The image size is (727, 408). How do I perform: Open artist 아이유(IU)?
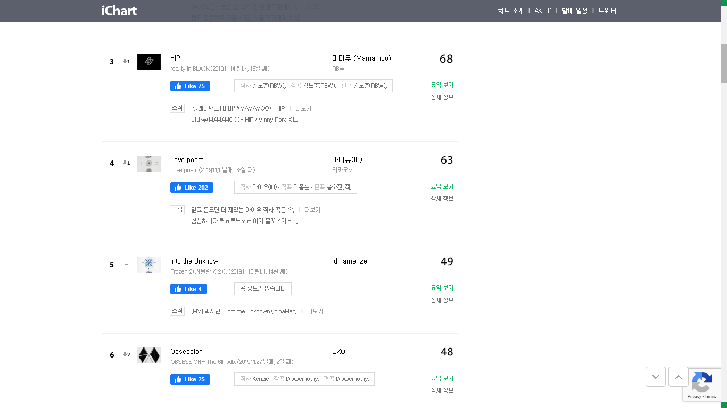(347, 159)
